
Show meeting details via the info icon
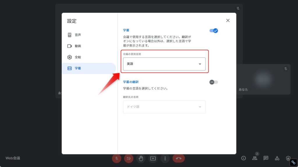(x=244, y=158)
